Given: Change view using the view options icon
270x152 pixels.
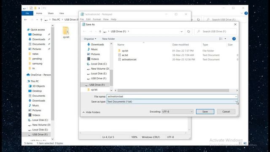Looking at the screenshot, I should click(x=221, y=39).
